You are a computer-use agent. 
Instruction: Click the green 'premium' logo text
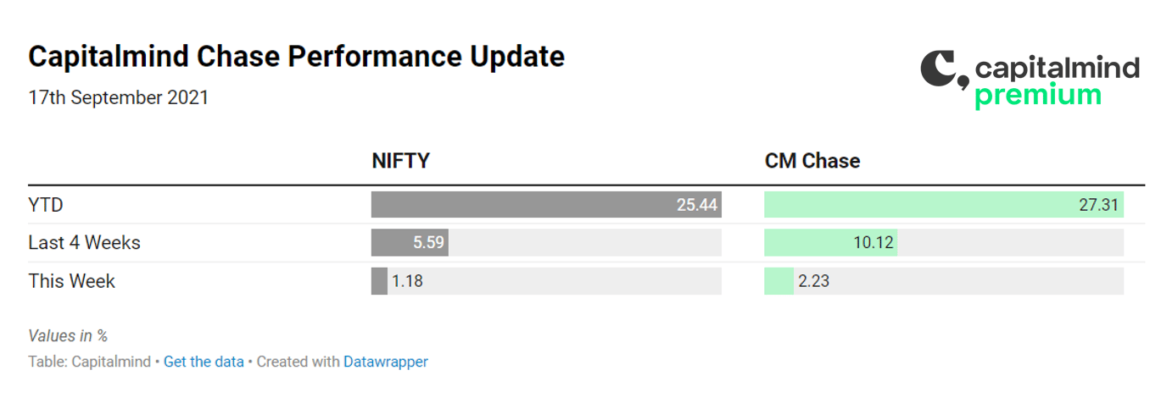pyautogui.click(x=1038, y=95)
